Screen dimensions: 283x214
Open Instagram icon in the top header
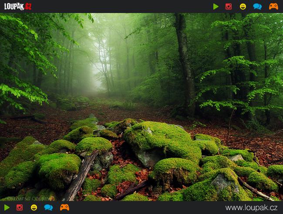coord(229,7)
